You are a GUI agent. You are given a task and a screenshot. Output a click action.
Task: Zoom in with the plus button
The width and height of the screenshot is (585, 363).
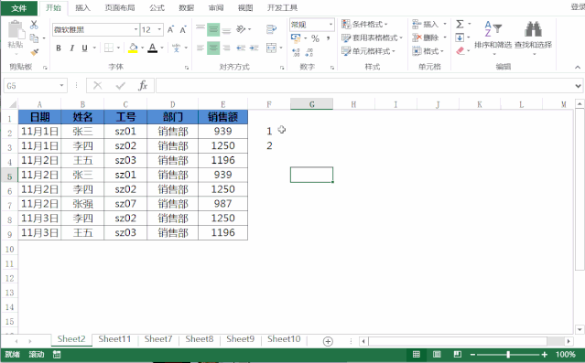[x=545, y=355]
